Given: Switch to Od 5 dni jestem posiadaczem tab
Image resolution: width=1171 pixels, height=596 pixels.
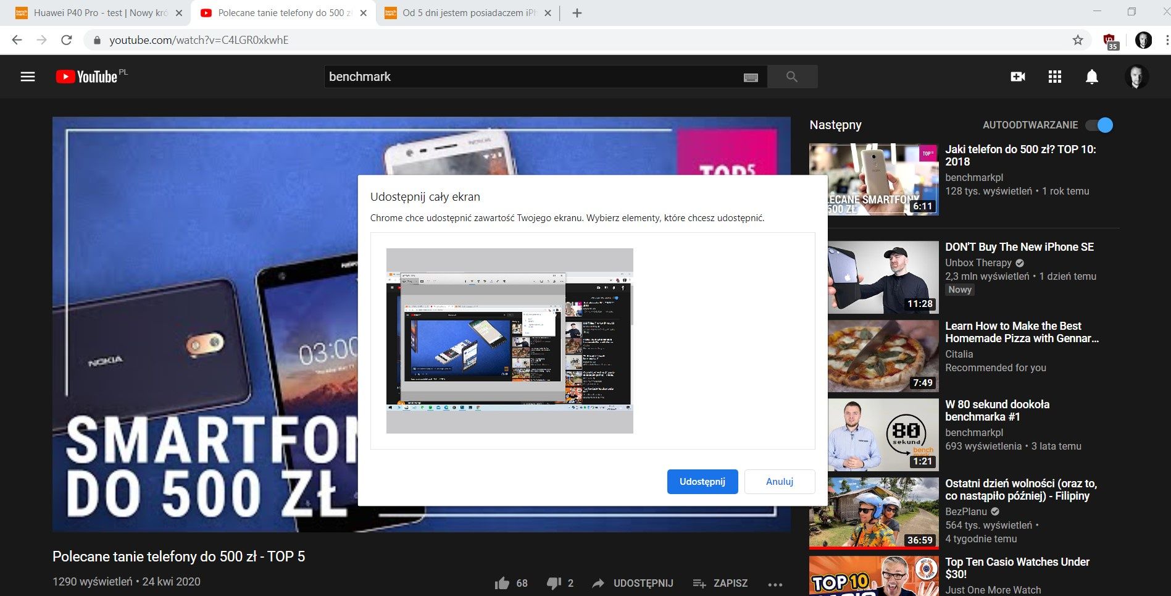Looking at the screenshot, I should pyautogui.click(x=467, y=13).
